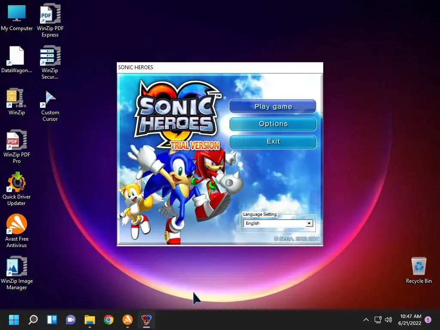Select the Quick Driver Updater icon
This screenshot has width=440, height=330.
(17, 189)
